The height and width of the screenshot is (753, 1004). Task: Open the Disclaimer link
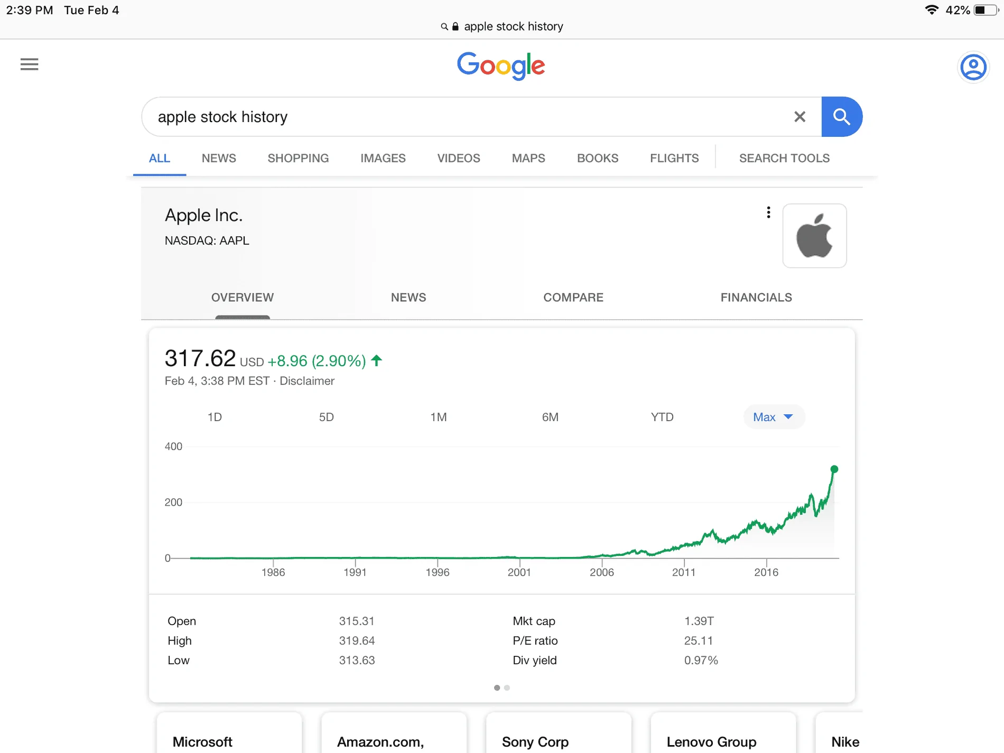(307, 380)
